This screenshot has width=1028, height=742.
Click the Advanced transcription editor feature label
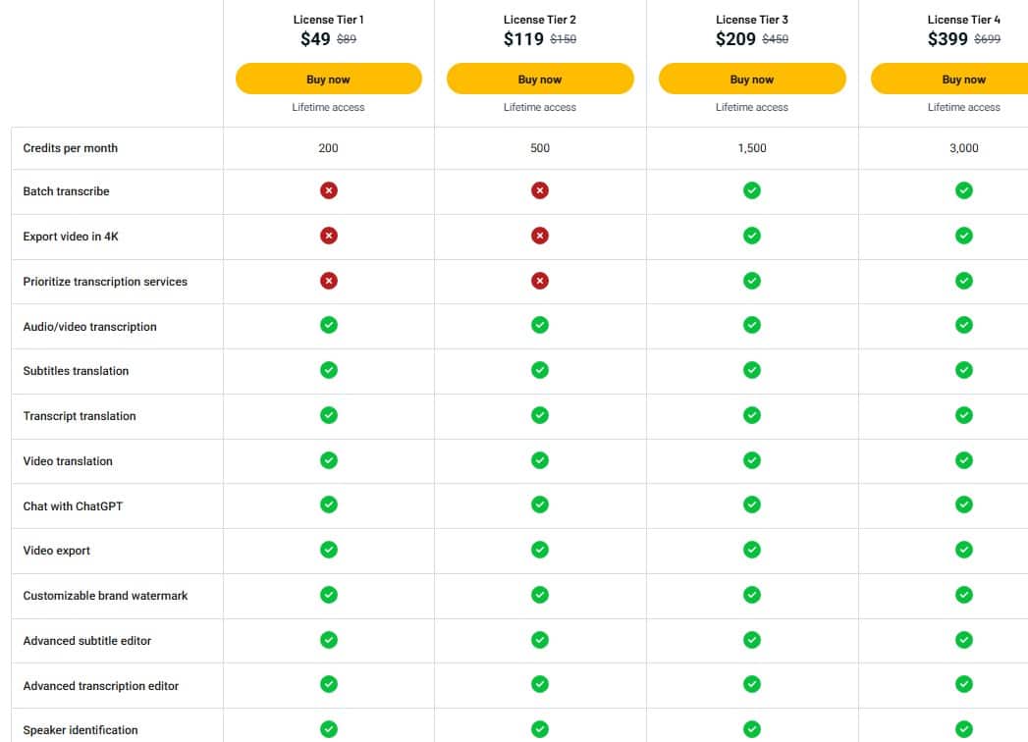101,686
